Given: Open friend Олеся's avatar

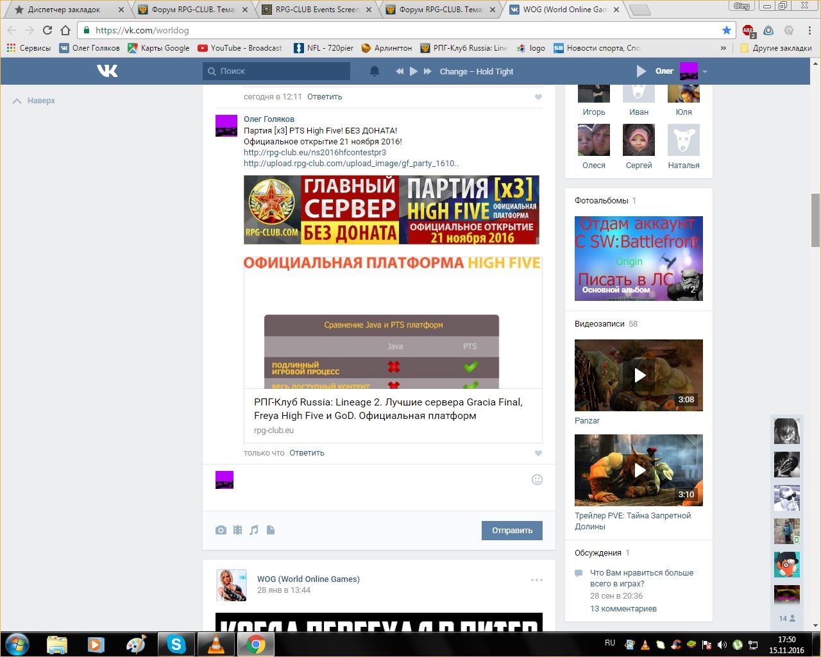Looking at the screenshot, I should [594, 140].
